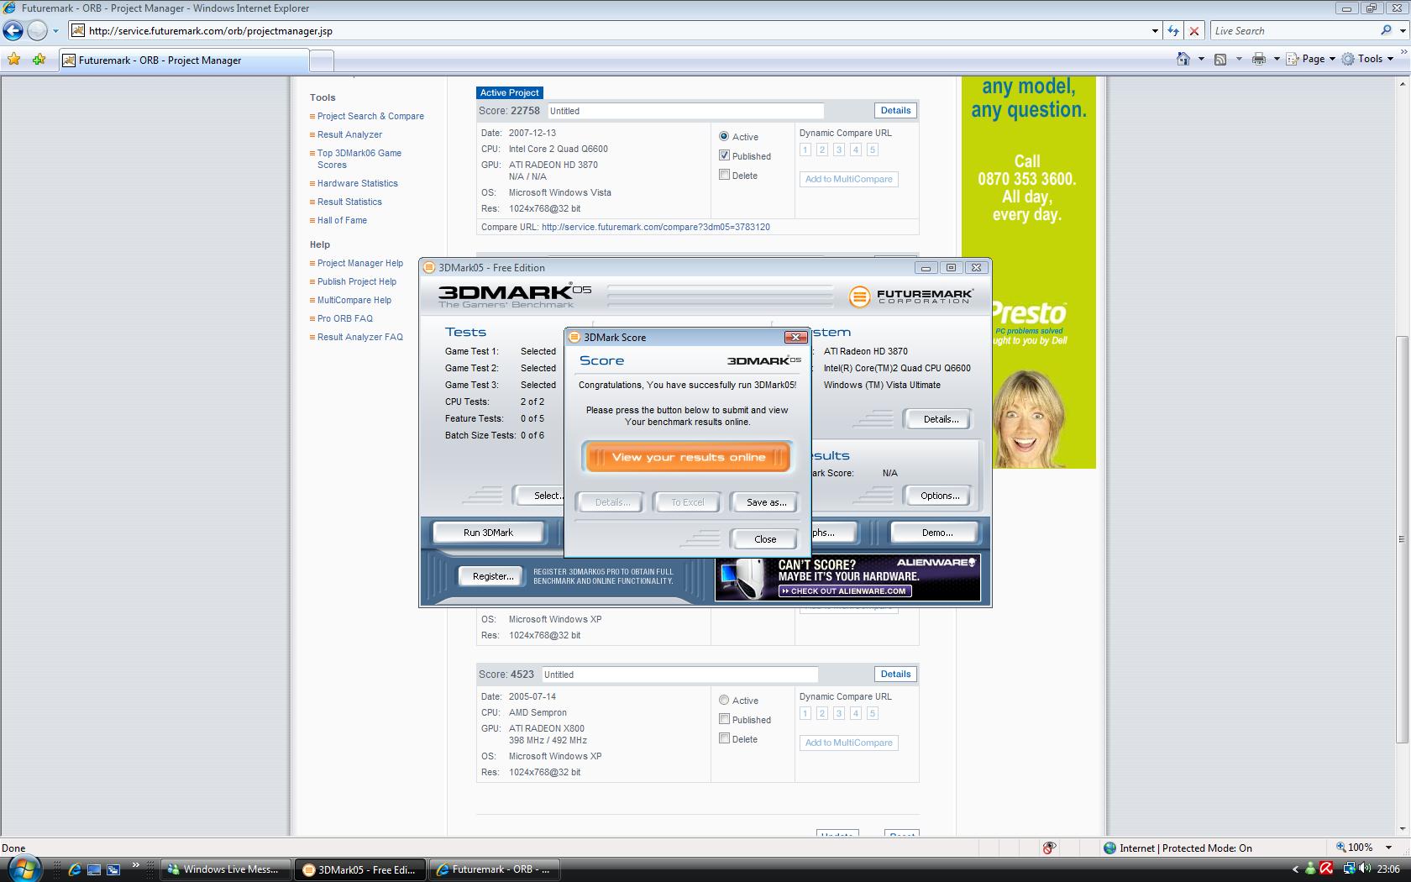Click Details button for score 22758 project
The height and width of the screenshot is (882, 1411).
[895, 110]
